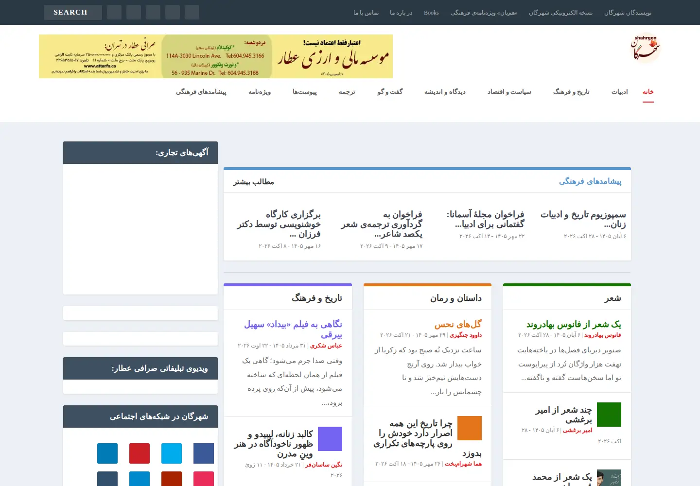Open the shahrgon logo in the header
The height and width of the screenshot is (486, 700).
[x=645, y=48]
